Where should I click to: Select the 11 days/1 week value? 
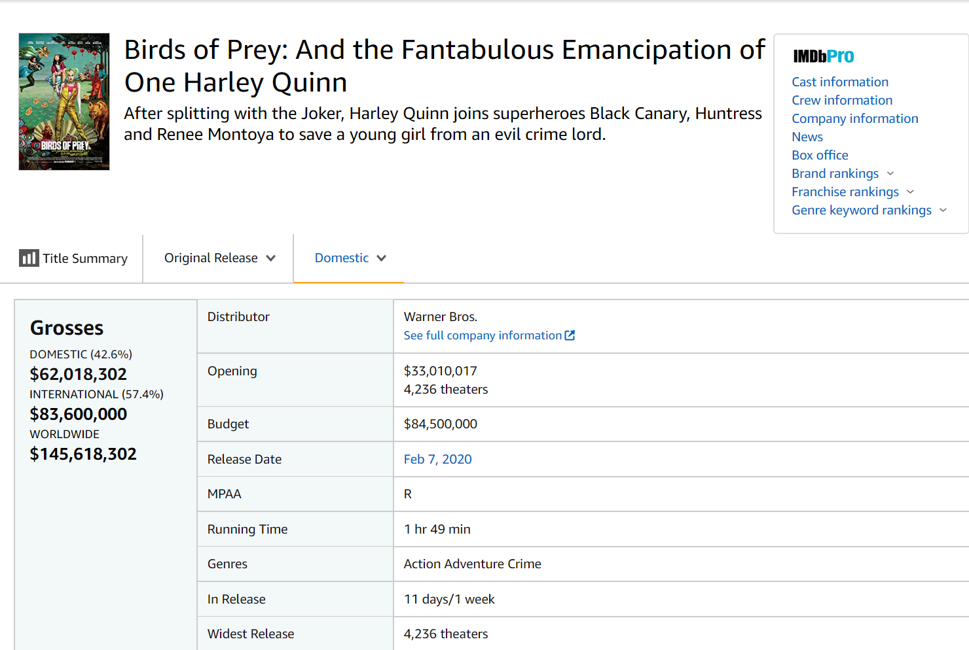click(x=449, y=599)
